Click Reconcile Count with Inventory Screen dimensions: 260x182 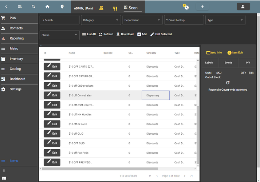click(x=228, y=90)
